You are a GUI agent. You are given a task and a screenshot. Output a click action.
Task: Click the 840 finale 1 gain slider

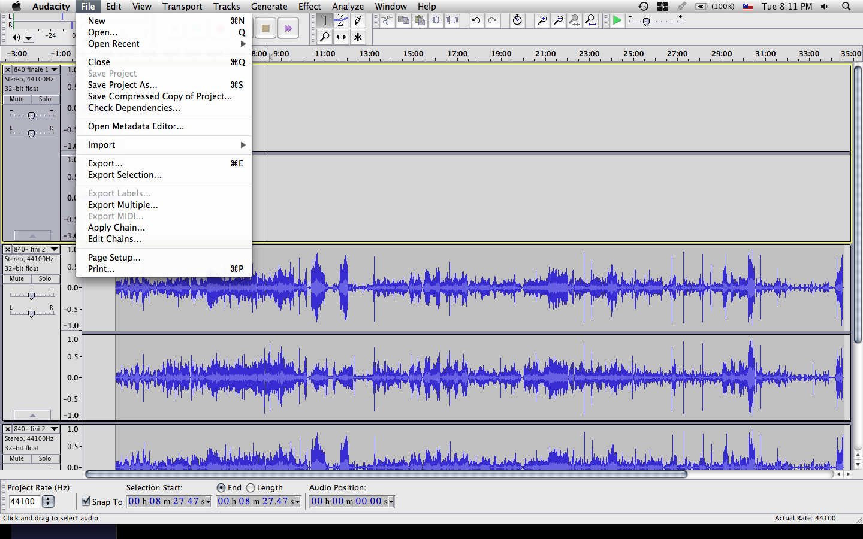click(31, 116)
